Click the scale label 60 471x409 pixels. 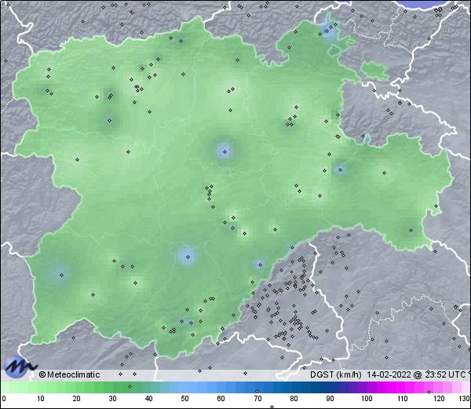pyautogui.click(x=221, y=399)
